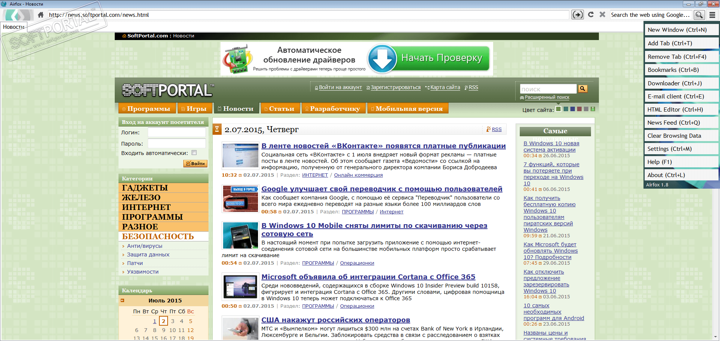Select Clear Browsing Data in the menu
720x341 pixels.
coord(681,136)
